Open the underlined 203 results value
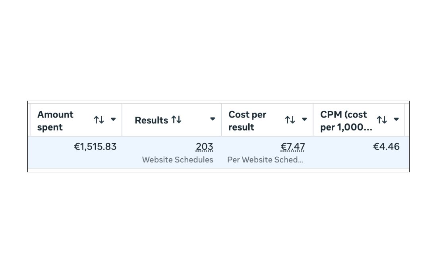Image resolution: width=437 pixels, height=273 pixels. click(x=204, y=147)
